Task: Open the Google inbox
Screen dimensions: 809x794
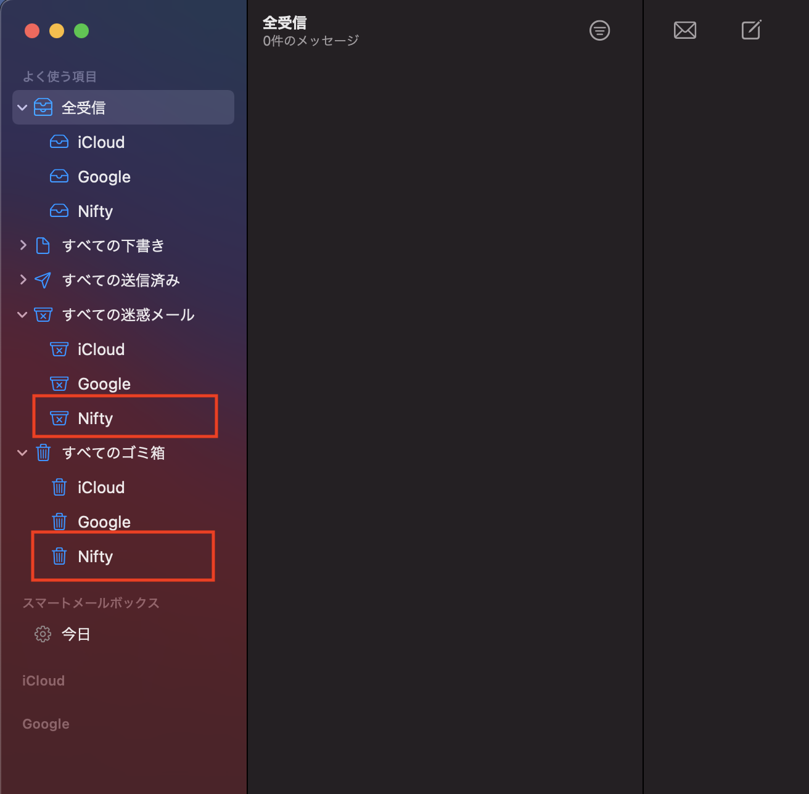Action: pyautogui.click(x=104, y=177)
